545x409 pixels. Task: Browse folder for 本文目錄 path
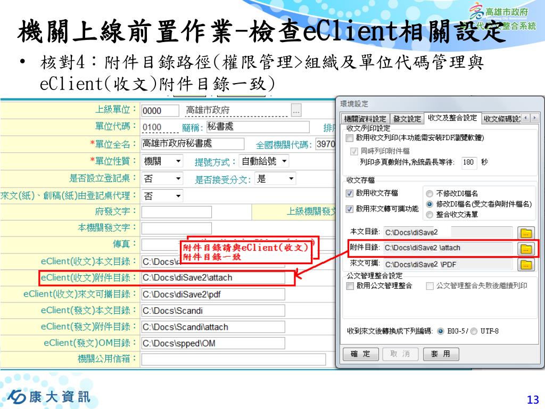(x=526, y=233)
